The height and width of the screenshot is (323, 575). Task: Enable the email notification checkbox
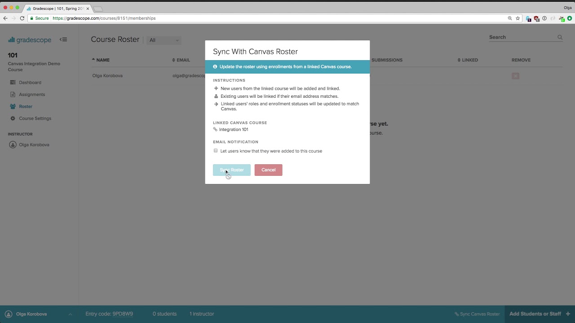216,151
